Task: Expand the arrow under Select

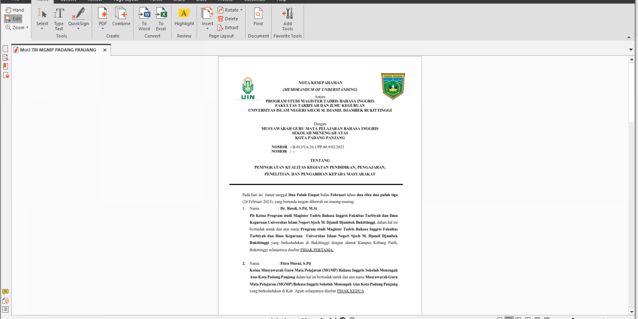Action: coord(42,29)
